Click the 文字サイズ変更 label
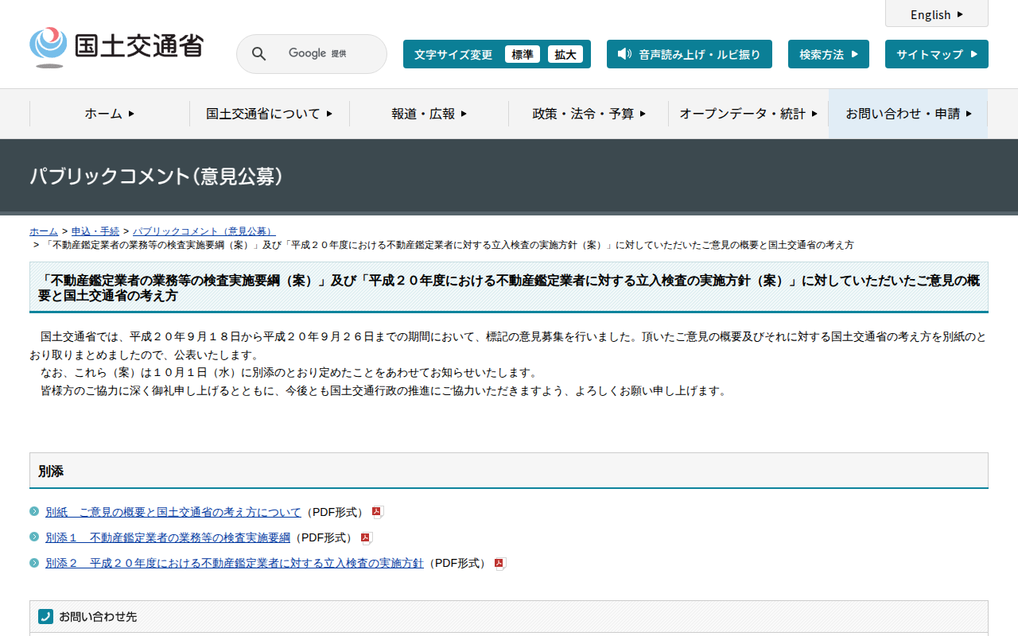The width and height of the screenshot is (1018, 636). (453, 55)
